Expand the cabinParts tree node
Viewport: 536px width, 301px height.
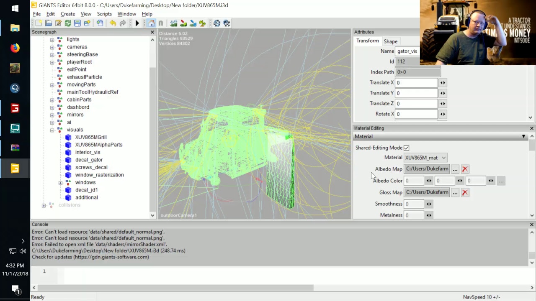click(52, 100)
